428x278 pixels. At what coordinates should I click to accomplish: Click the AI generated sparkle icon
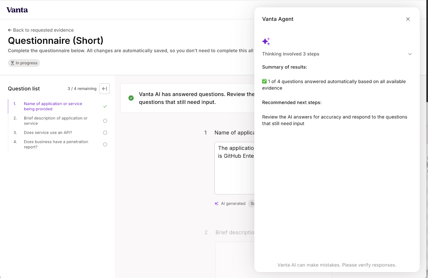pos(217,204)
